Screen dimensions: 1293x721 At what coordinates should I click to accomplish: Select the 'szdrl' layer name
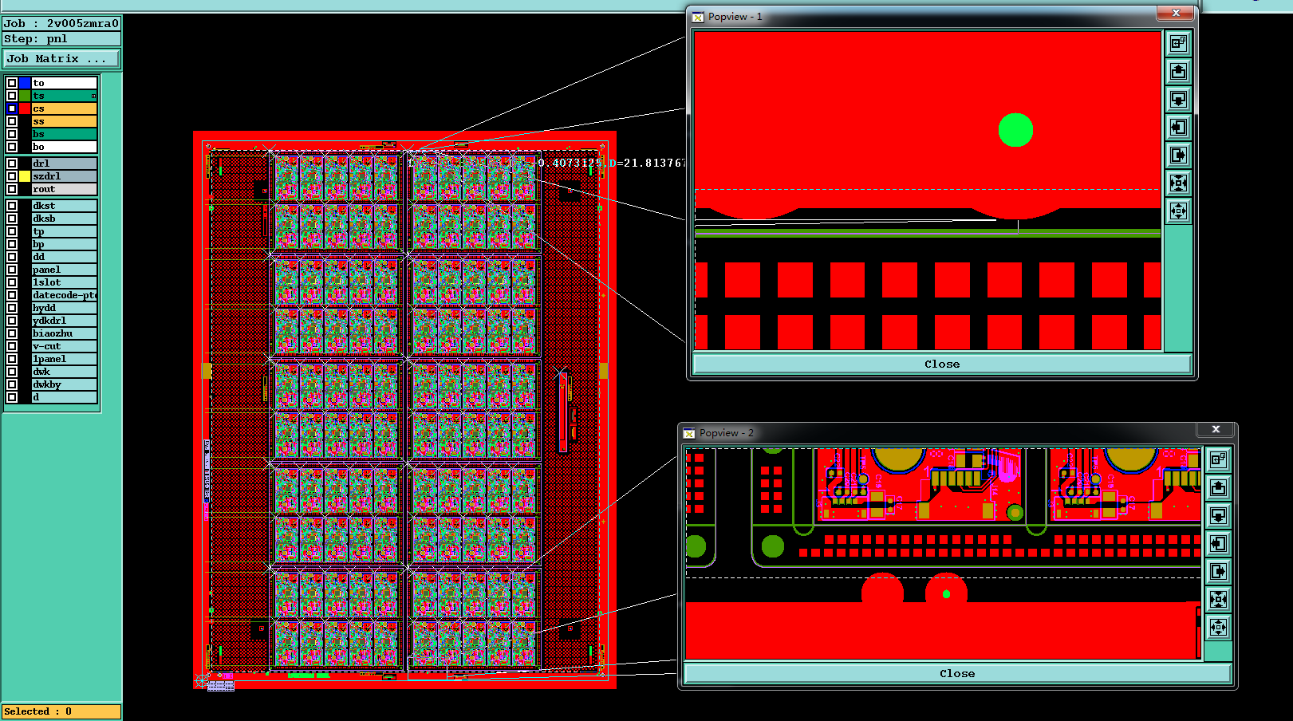[x=65, y=176]
